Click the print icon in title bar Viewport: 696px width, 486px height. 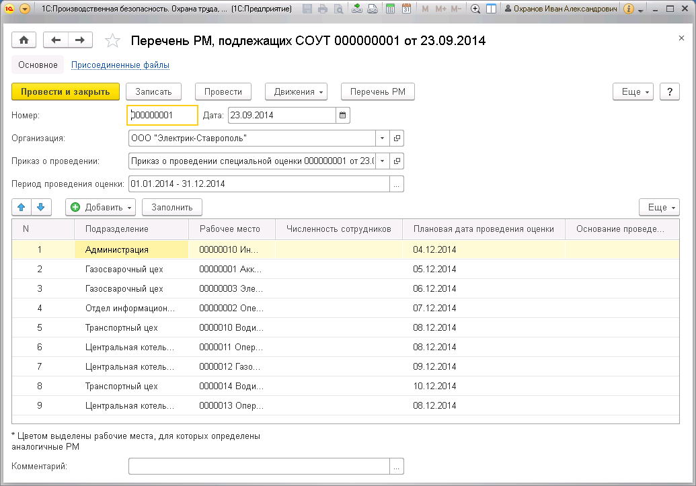(x=323, y=9)
